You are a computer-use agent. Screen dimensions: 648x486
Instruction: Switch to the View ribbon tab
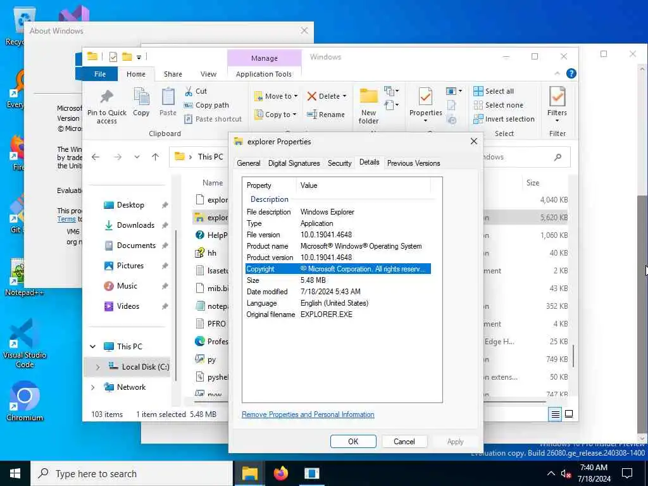[208, 74]
